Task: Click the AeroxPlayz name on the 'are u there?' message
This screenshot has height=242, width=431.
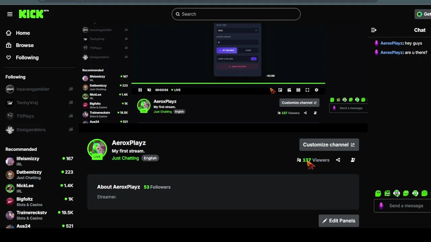Action: click(391, 52)
